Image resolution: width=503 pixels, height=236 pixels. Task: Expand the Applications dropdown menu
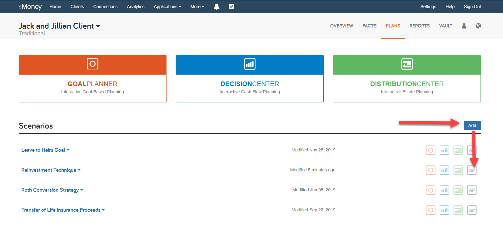tap(167, 7)
